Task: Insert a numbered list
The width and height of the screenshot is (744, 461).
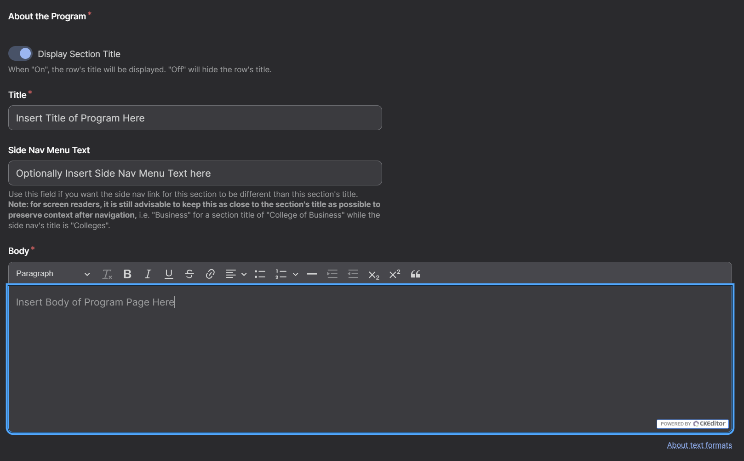Action: [x=280, y=274]
